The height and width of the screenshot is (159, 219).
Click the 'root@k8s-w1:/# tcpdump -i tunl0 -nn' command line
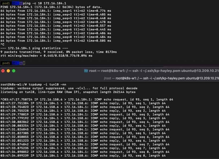coord(33,84)
